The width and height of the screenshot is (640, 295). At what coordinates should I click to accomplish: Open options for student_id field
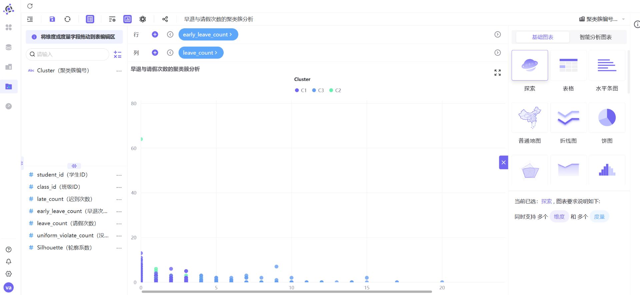click(119, 175)
